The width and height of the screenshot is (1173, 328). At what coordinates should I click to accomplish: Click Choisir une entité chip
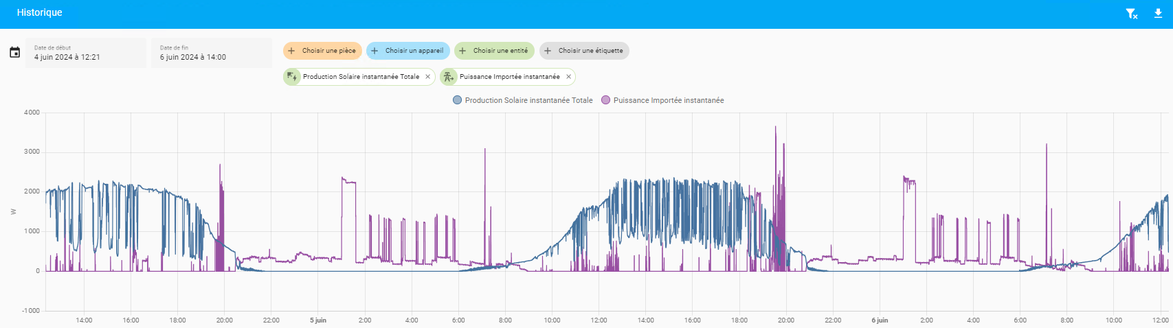[494, 51]
